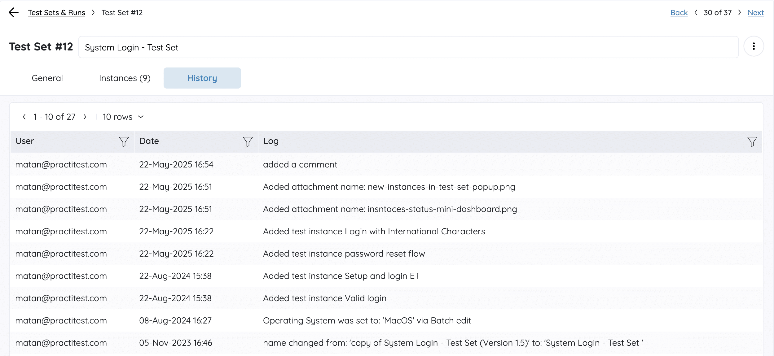Show previous page of history rows
Image resolution: width=774 pixels, height=356 pixels.
24,117
